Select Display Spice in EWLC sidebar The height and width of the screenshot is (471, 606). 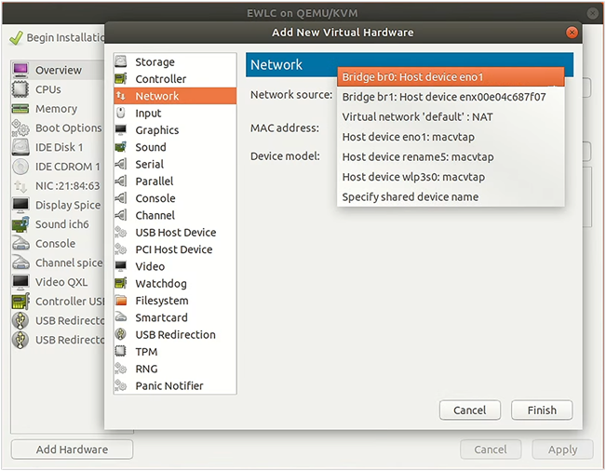point(57,205)
